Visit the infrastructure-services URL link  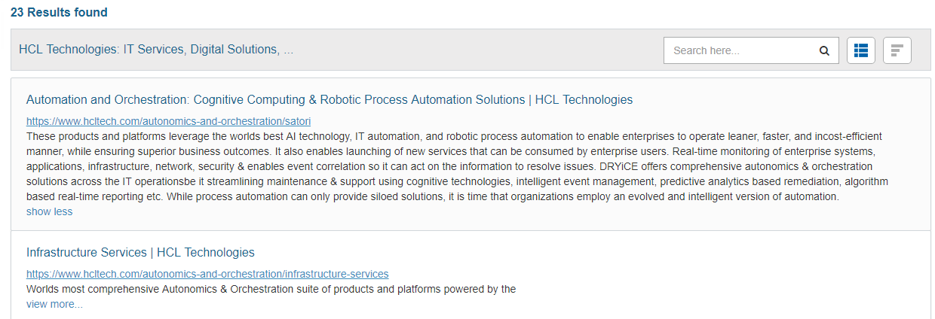pos(207,274)
